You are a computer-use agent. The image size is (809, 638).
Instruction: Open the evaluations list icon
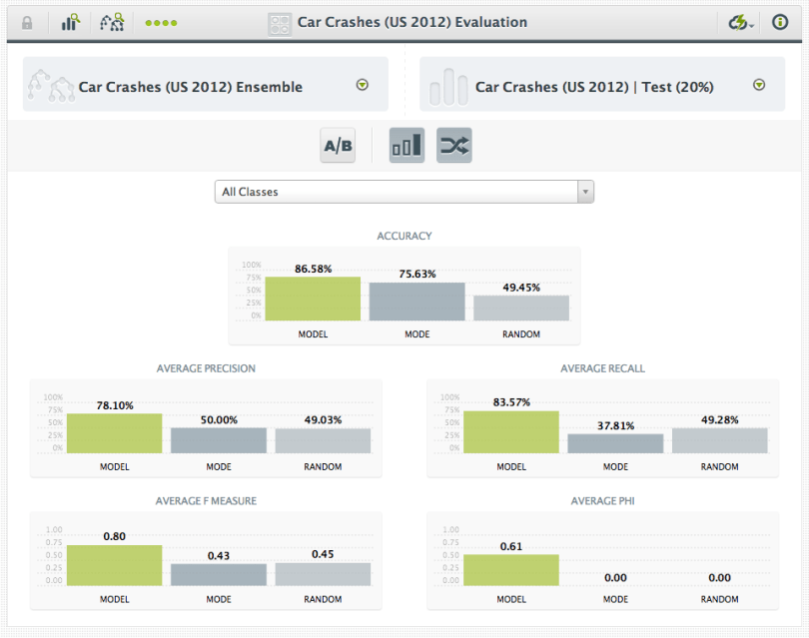[70, 21]
